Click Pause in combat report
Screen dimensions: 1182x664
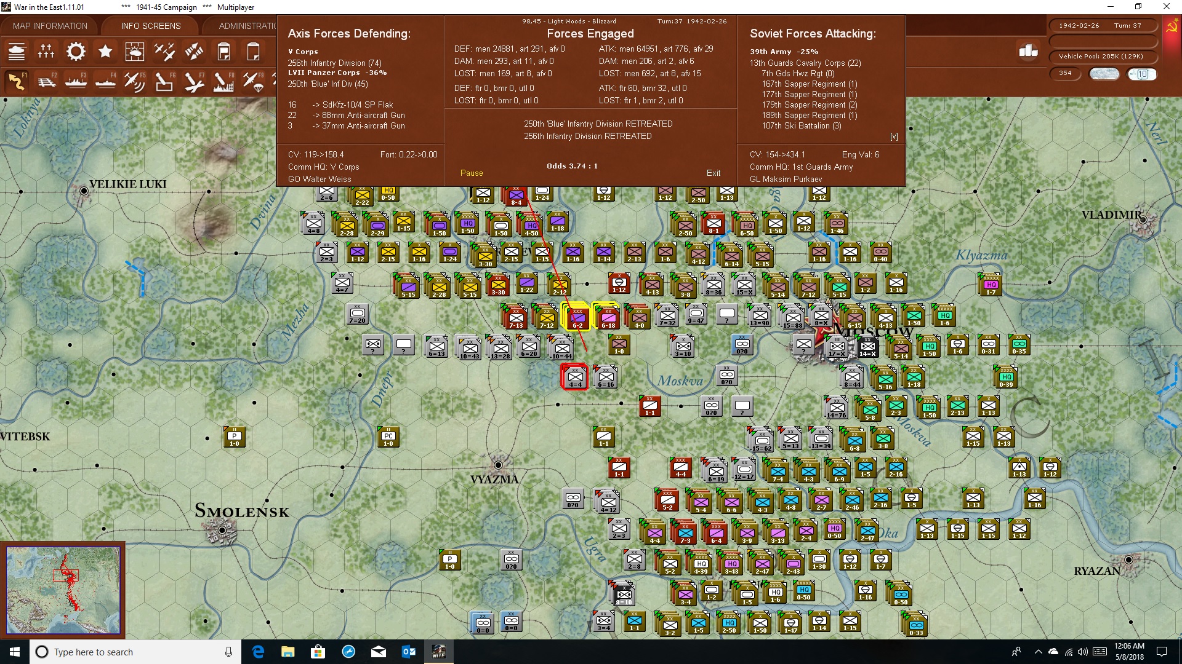pos(472,173)
